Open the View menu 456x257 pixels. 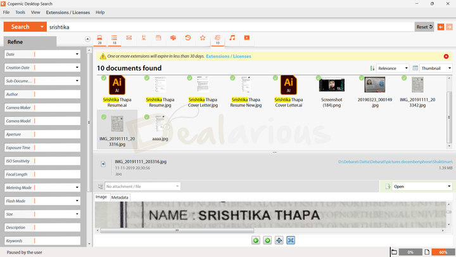coord(35,12)
